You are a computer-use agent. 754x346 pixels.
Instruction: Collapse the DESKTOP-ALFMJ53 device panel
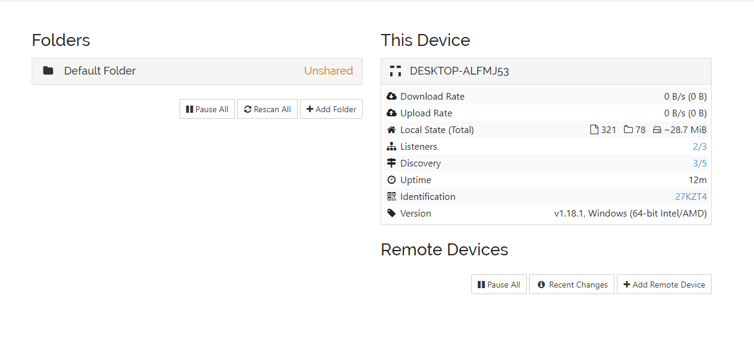coord(546,71)
